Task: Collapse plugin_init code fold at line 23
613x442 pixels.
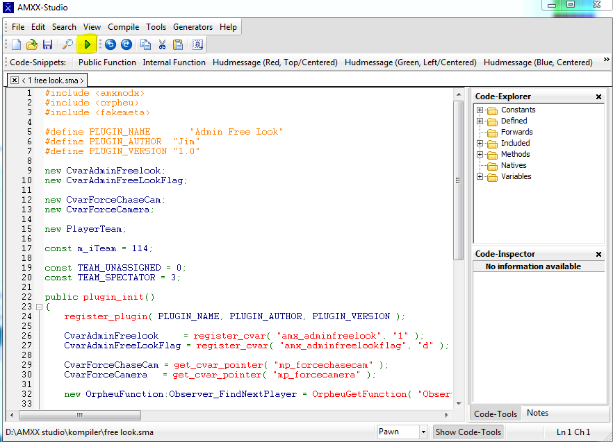Action: [x=39, y=307]
